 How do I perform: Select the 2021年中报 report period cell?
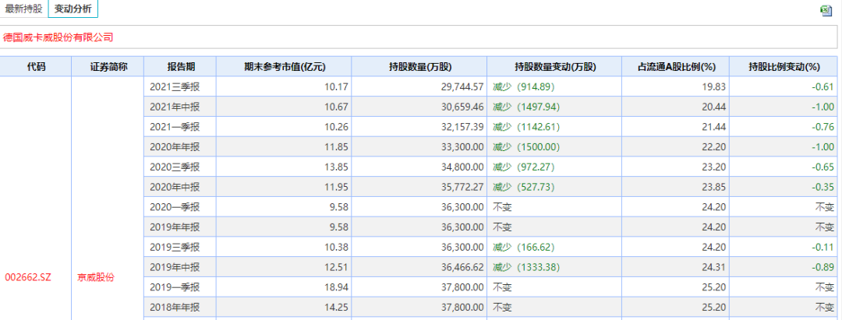pyautogui.click(x=181, y=107)
